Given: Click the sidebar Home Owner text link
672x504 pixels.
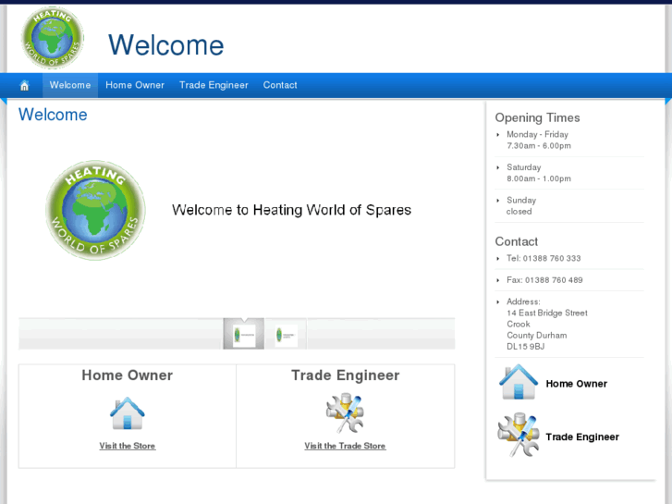Looking at the screenshot, I should pyautogui.click(x=577, y=384).
